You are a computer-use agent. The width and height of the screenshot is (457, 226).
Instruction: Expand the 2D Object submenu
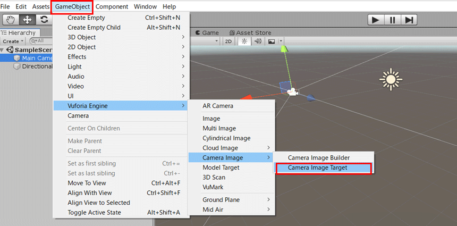click(x=122, y=47)
